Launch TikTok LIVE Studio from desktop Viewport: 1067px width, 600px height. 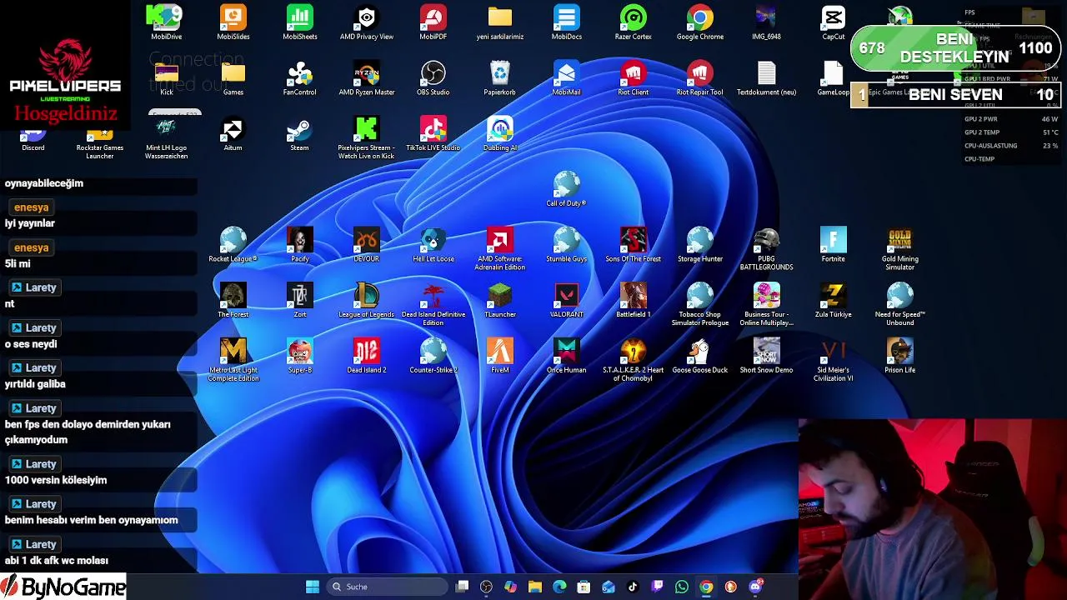coord(433,134)
